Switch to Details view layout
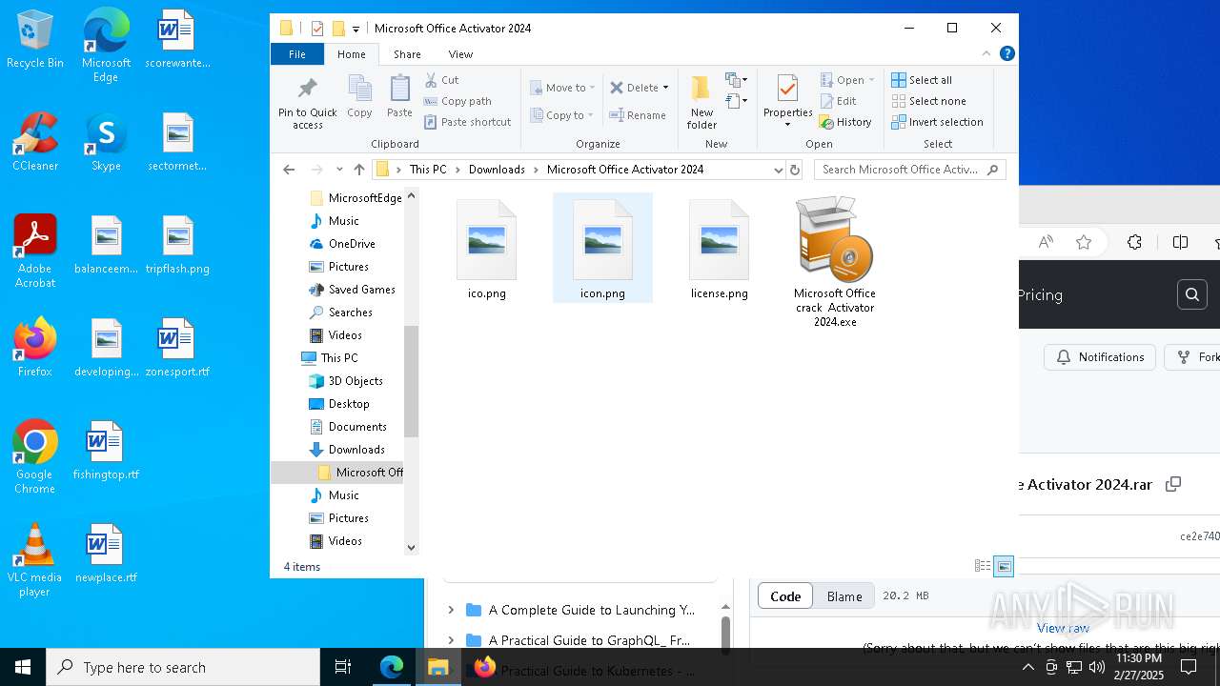1220x686 pixels. pyautogui.click(x=983, y=567)
